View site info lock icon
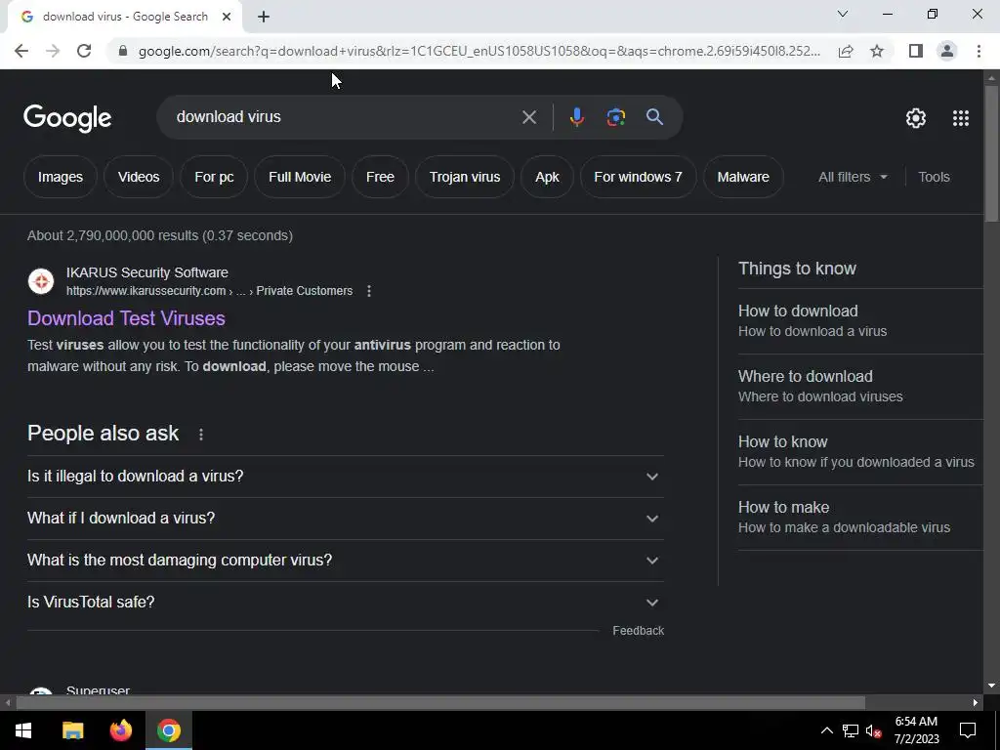 pyautogui.click(x=123, y=51)
